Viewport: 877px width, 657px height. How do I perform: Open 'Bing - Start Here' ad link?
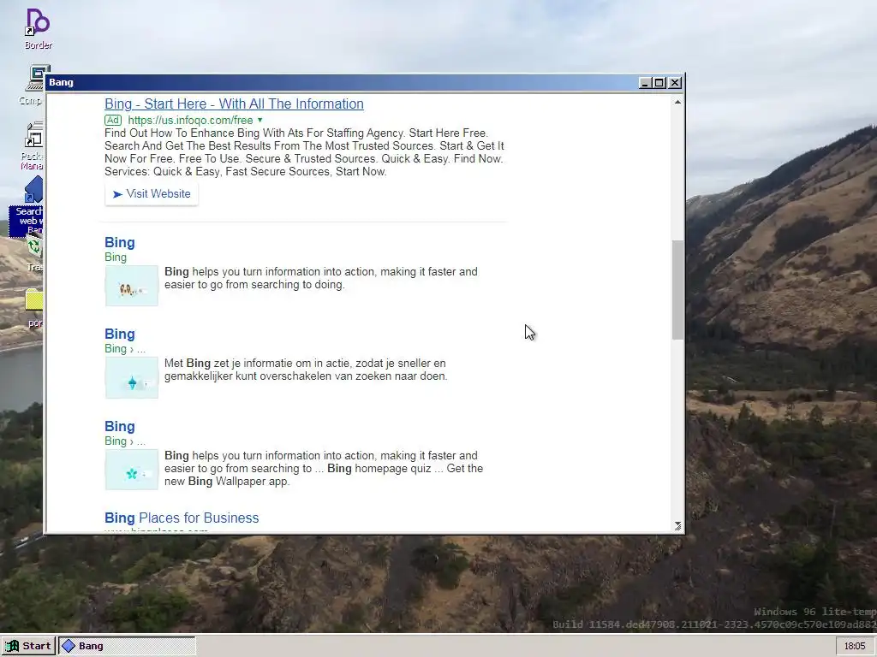(234, 104)
